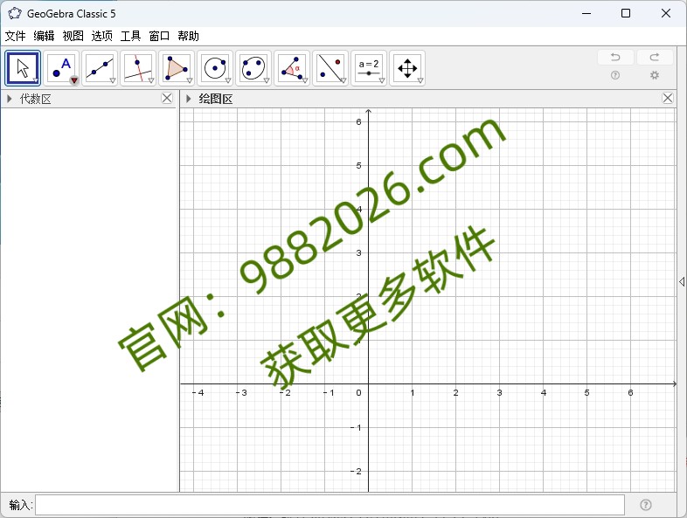This screenshot has width=687, height=518.
Task: Select the Point tool
Action: click(x=61, y=68)
